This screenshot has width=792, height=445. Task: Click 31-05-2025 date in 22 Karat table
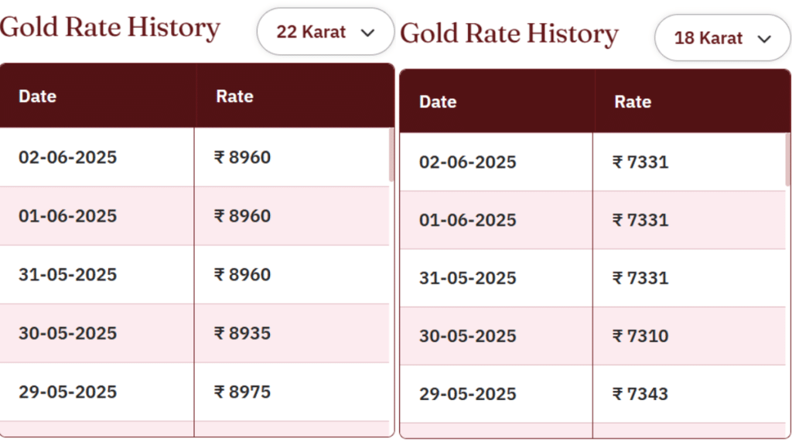click(x=68, y=274)
